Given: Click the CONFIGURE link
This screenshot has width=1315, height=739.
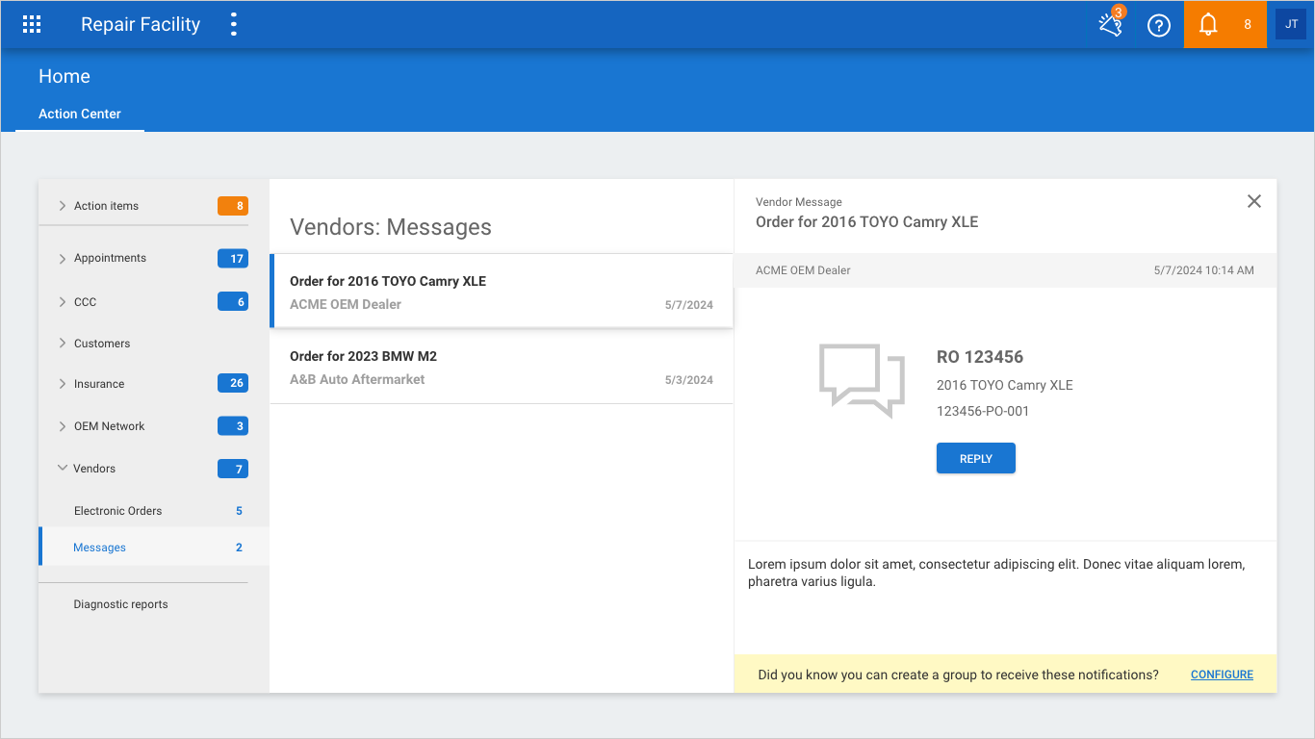Looking at the screenshot, I should click(x=1222, y=675).
